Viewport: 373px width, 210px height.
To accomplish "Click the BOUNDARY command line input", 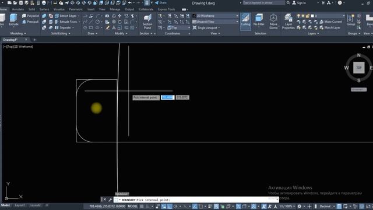I will (x=196, y=199).
